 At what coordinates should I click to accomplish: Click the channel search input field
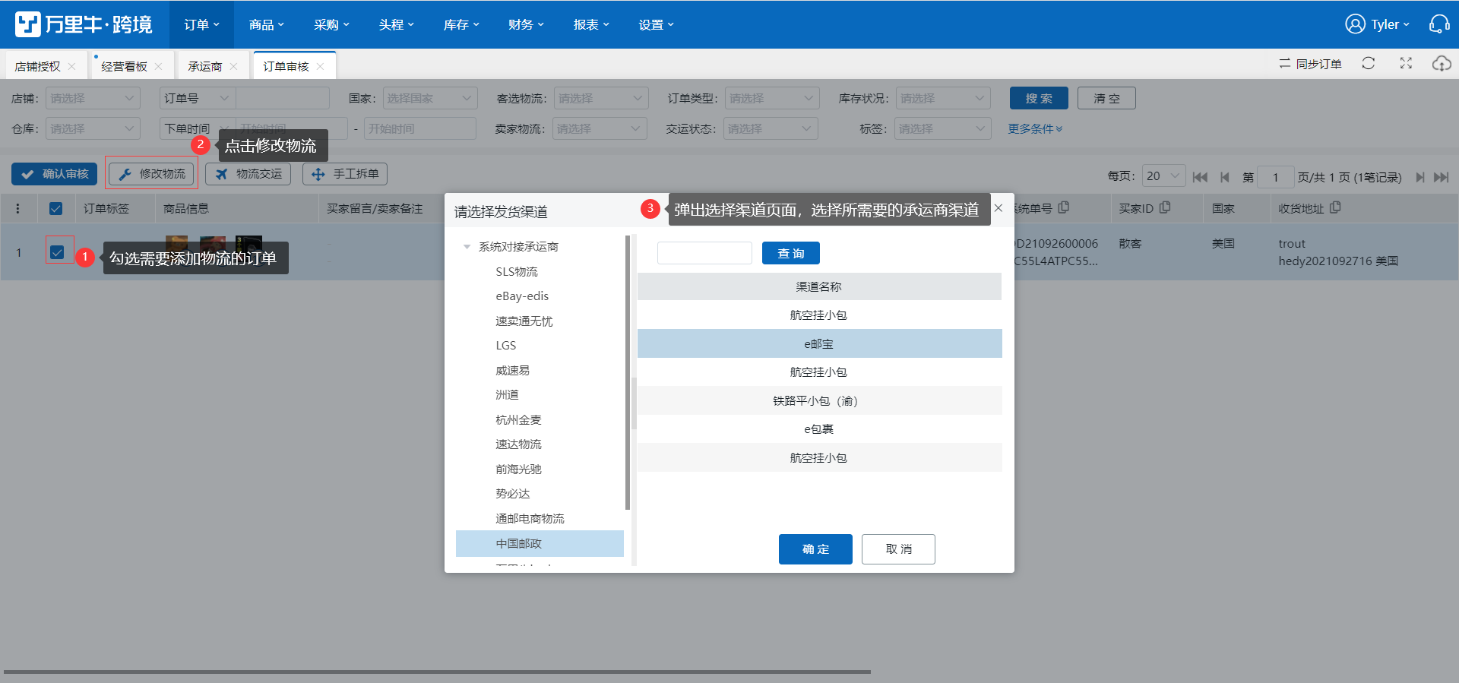[x=704, y=253]
